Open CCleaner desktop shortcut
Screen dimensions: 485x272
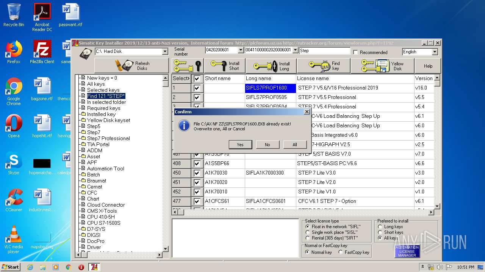pyautogui.click(x=14, y=200)
